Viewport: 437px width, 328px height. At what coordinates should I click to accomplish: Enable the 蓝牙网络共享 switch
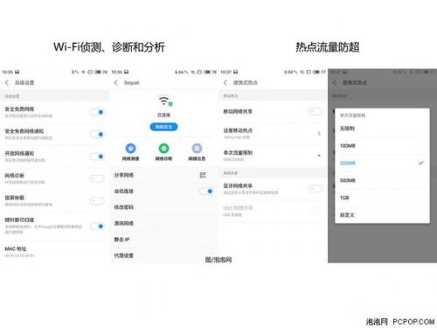(x=316, y=189)
